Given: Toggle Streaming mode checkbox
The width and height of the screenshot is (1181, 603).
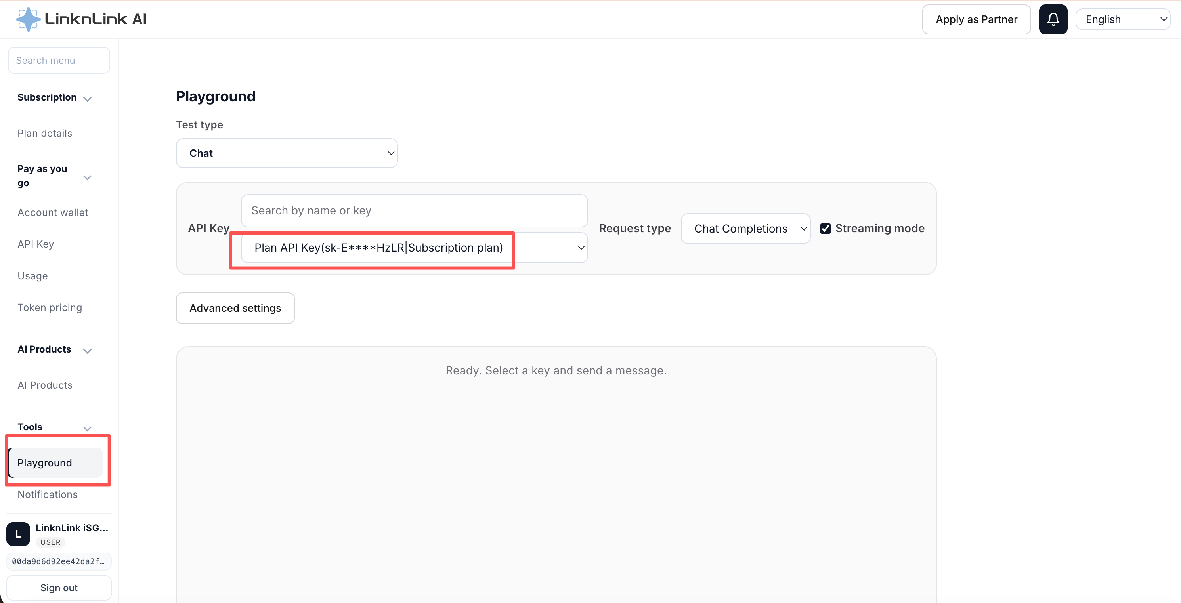Looking at the screenshot, I should click(x=825, y=228).
